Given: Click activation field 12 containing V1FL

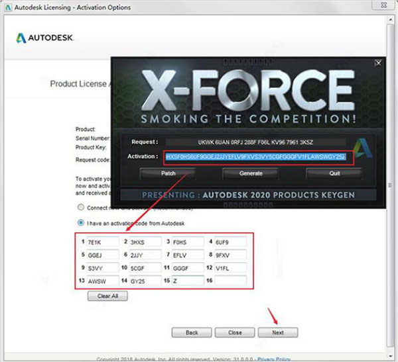Looking at the screenshot, I should tap(230, 268).
